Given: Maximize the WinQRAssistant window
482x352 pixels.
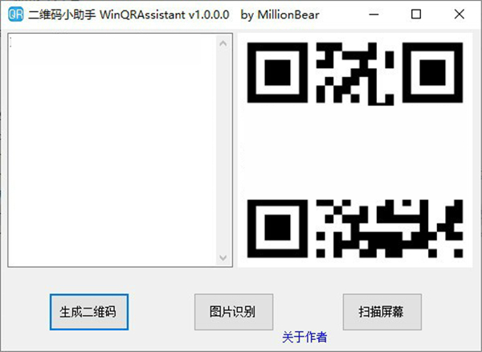Looking at the screenshot, I should [x=415, y=14].
